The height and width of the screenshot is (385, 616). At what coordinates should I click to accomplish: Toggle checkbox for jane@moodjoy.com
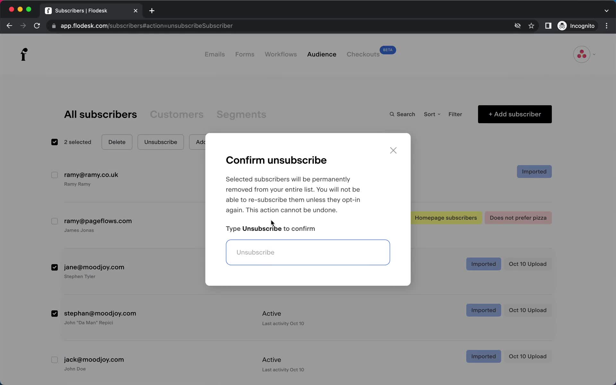point(55,267)
